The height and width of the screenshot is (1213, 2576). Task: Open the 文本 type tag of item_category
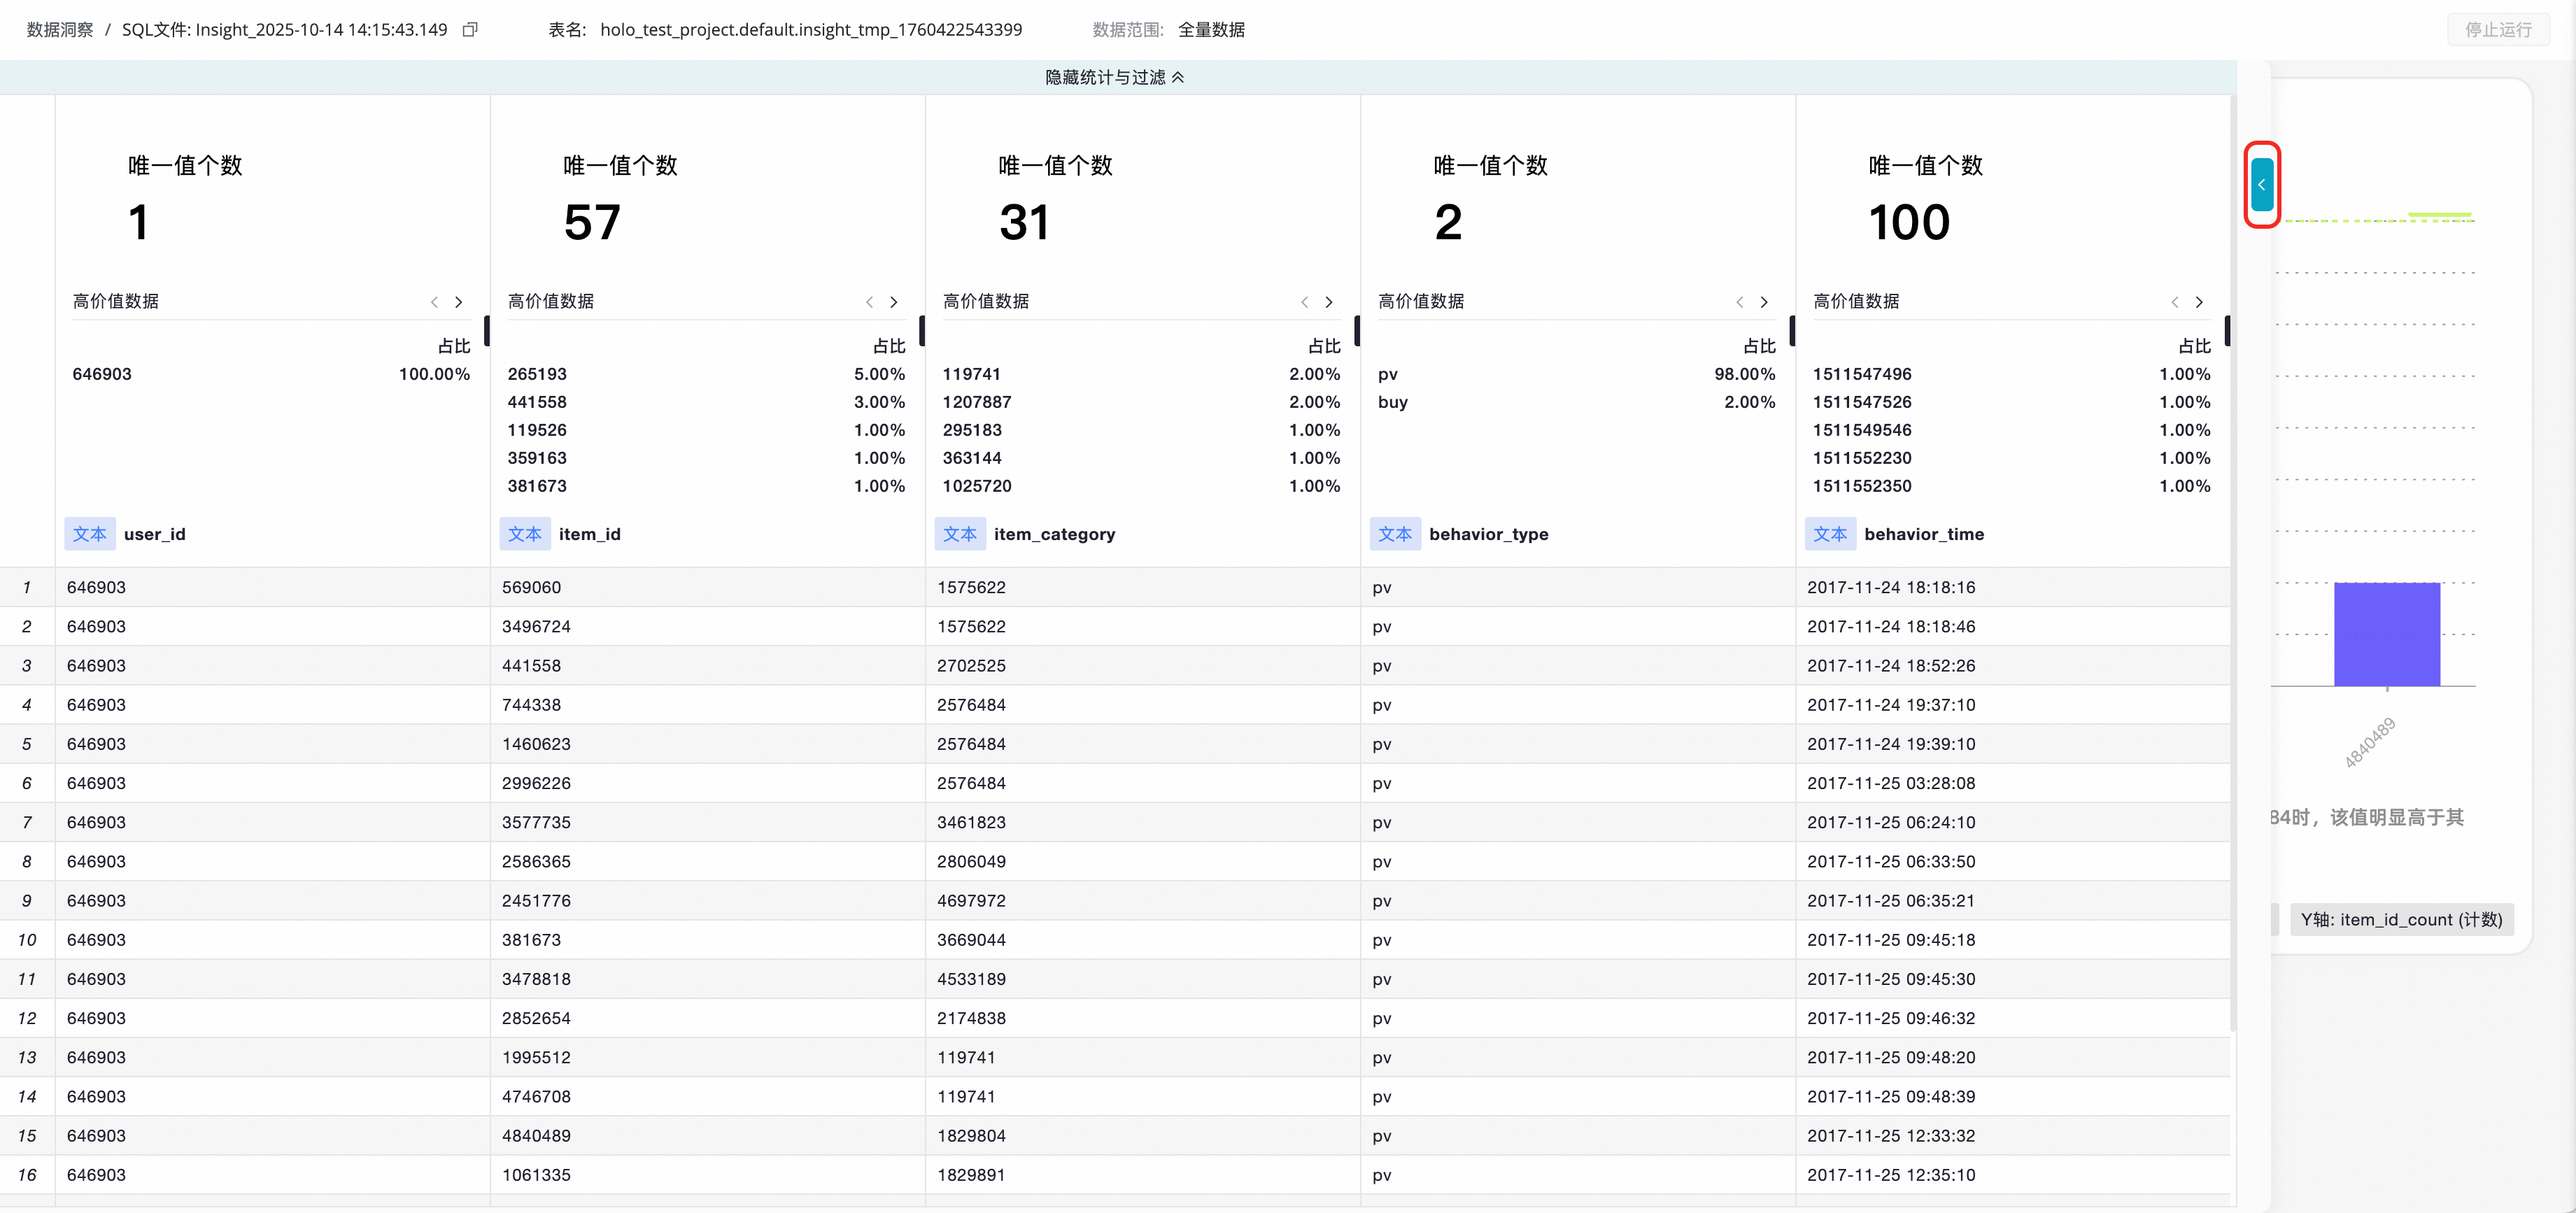coord(960,534)
